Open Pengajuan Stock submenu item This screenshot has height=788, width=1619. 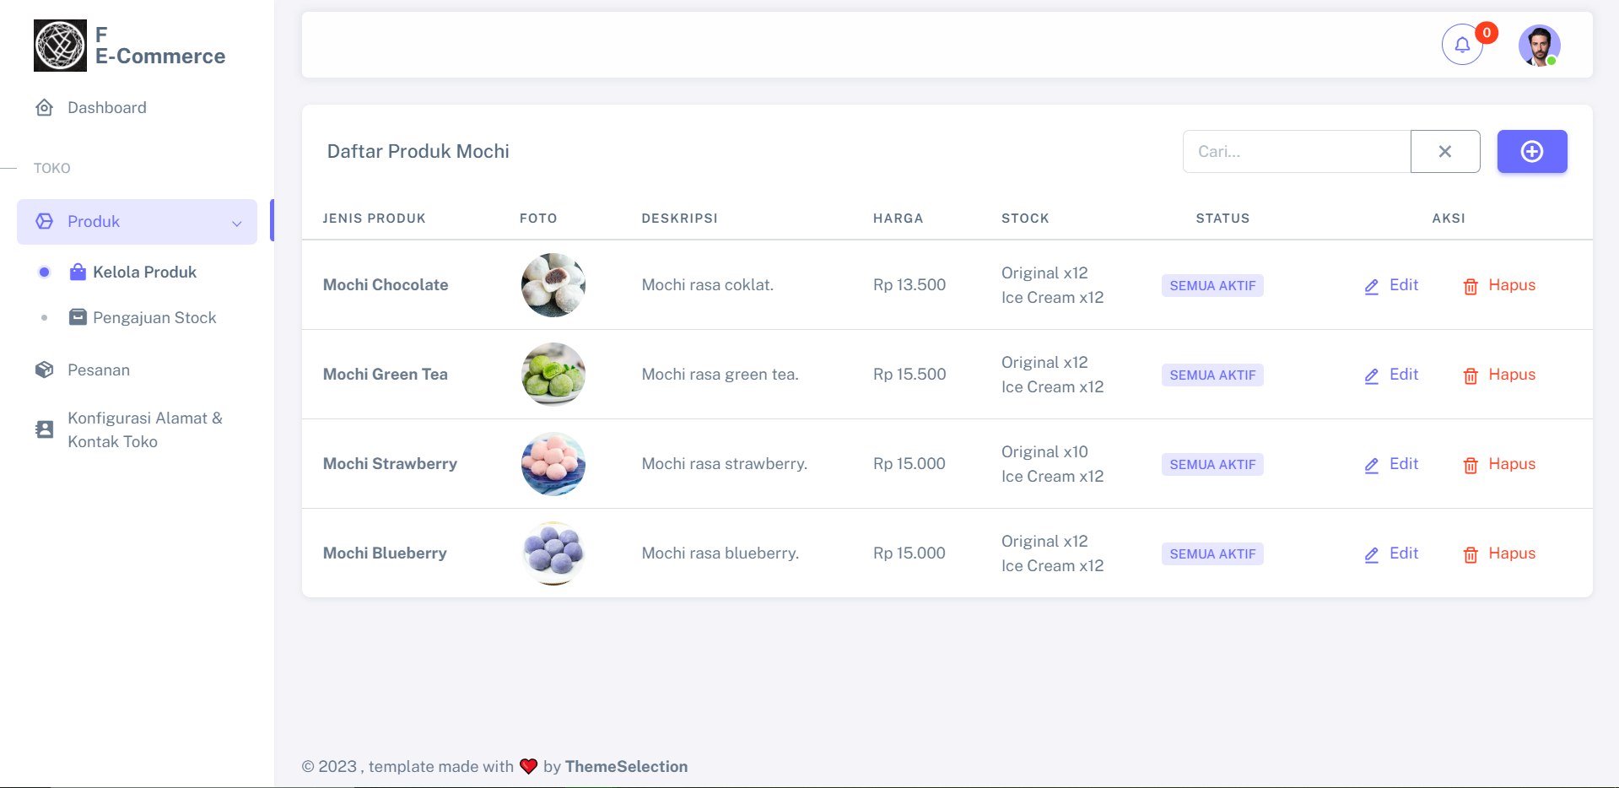[x=154, y=318]
